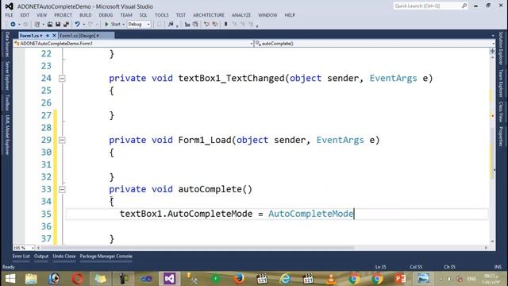Click the Find in Files toolbar icon
This screenshot has height=286, width=508.
point(171,25)
